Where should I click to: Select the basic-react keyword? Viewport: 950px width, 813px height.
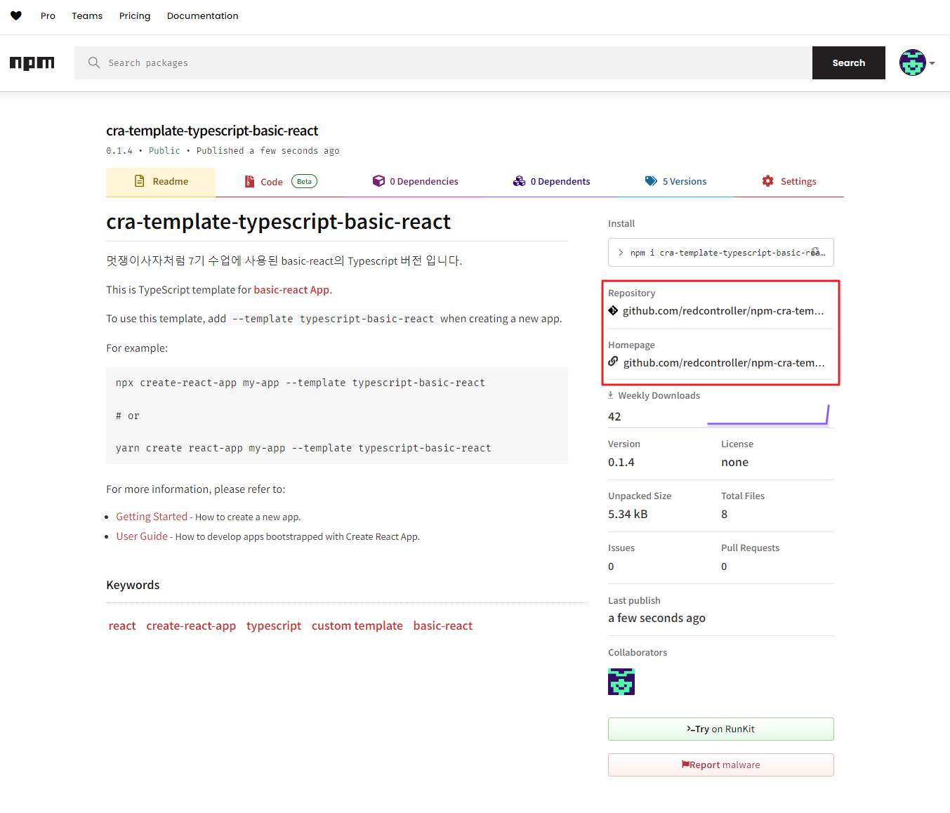[x=443, y=626]
